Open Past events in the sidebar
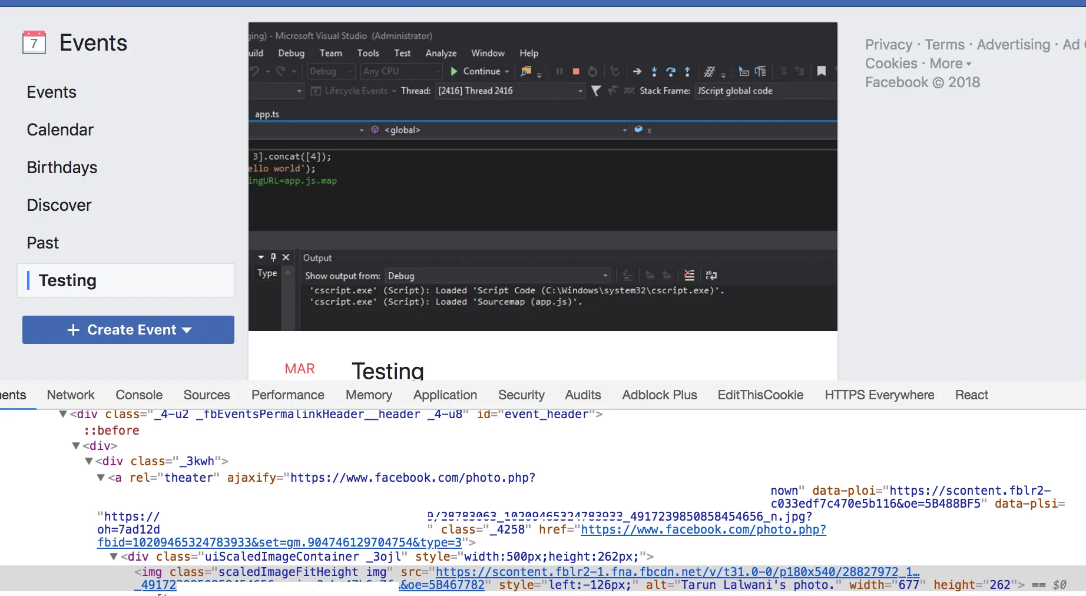1086x596 pixels. tap(42, 243)
